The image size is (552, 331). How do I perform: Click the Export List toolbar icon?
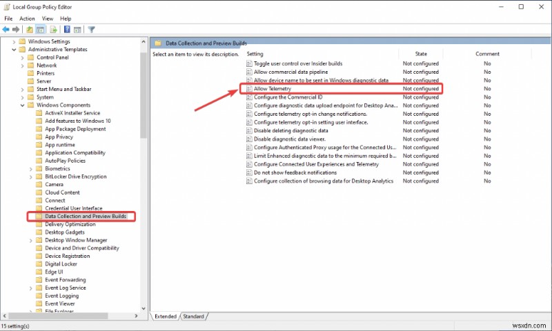(53, 30)
